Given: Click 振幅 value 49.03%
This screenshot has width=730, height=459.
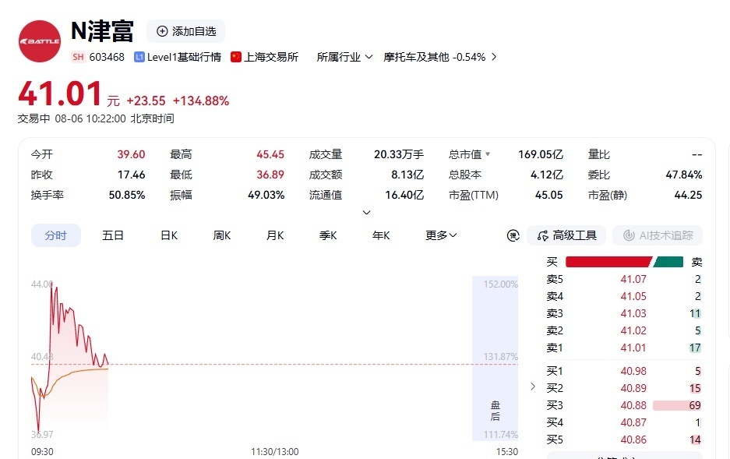Looking at the screenshot, I should [x=266, y=195].
